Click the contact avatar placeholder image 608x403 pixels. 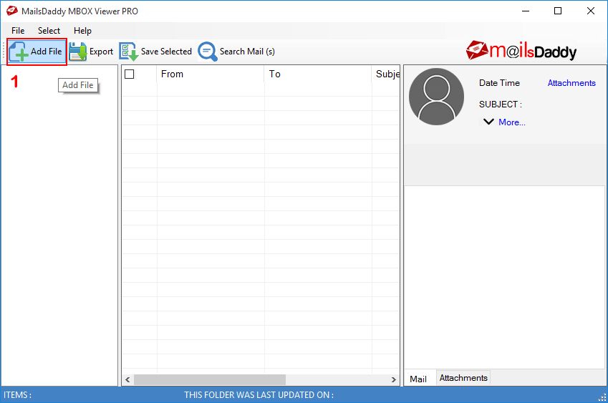pyautogui.click(x=436, y=96)
